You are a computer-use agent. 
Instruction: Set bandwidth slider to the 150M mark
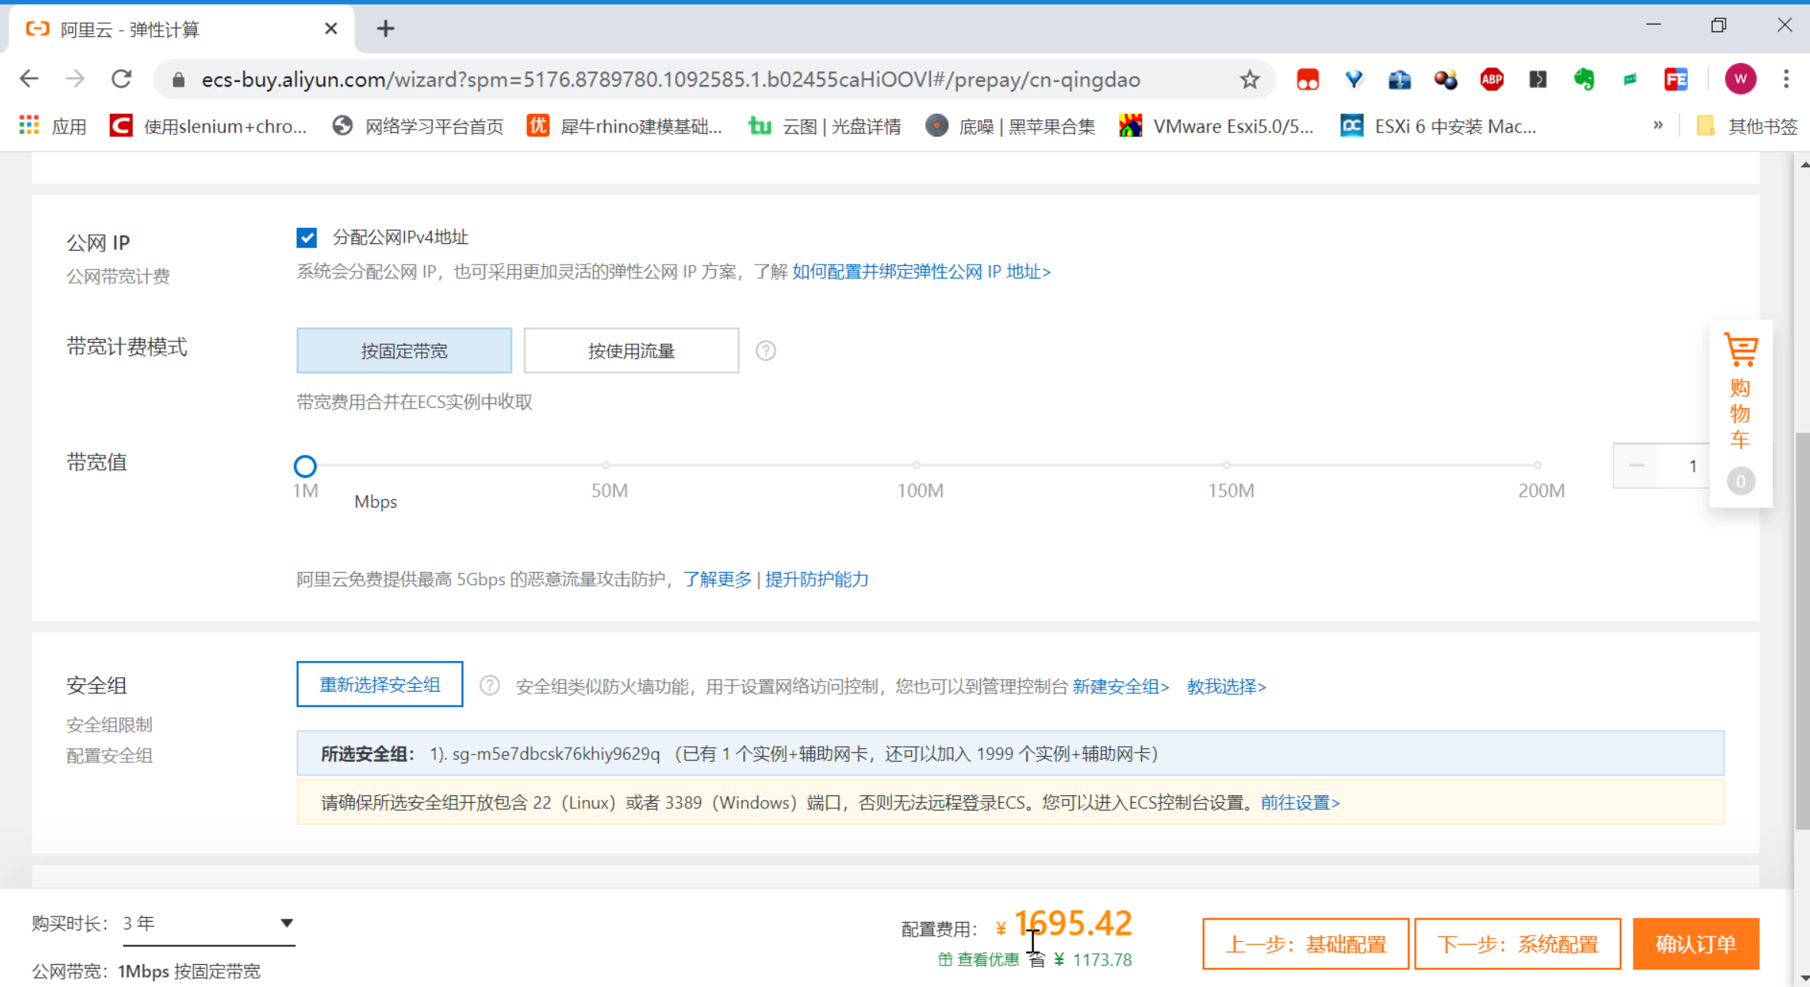click(x=1227, y=465)
